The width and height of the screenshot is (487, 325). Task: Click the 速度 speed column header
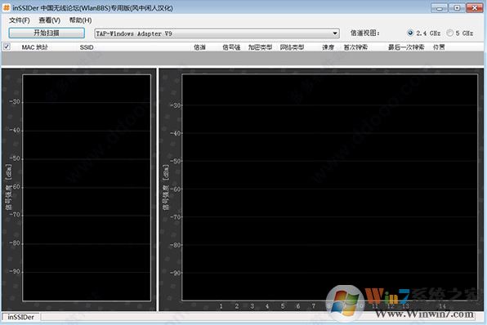pos(328,47)
